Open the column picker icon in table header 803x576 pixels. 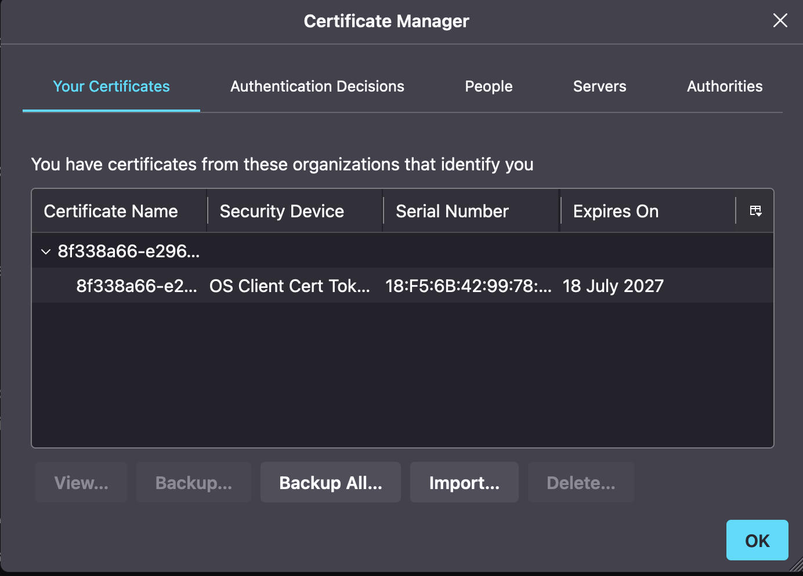(x=755, y=211)
